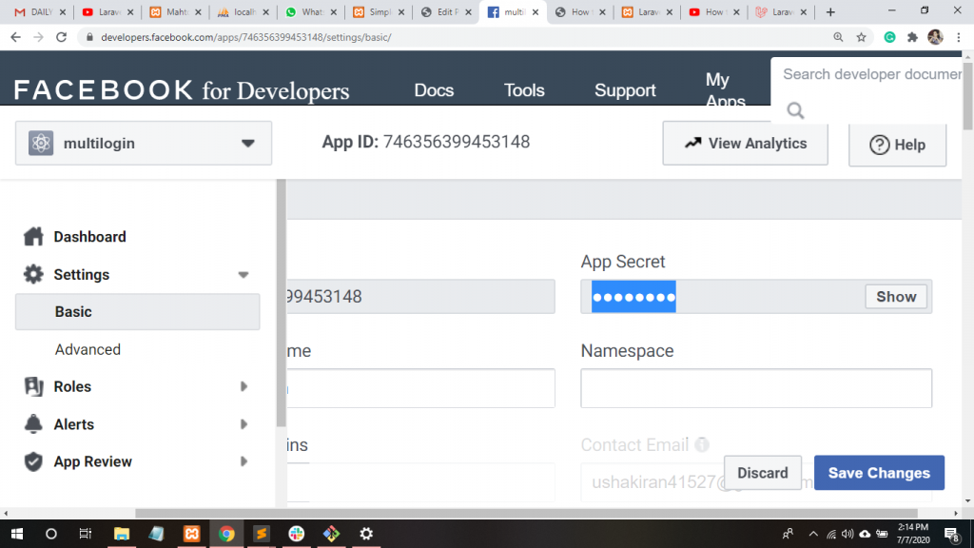Open the zoom magnifier in the address bar
The image size is (974, 548).
[838, 37]
